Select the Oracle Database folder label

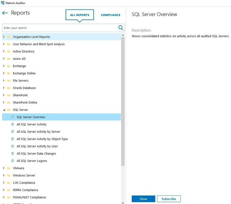24,88
